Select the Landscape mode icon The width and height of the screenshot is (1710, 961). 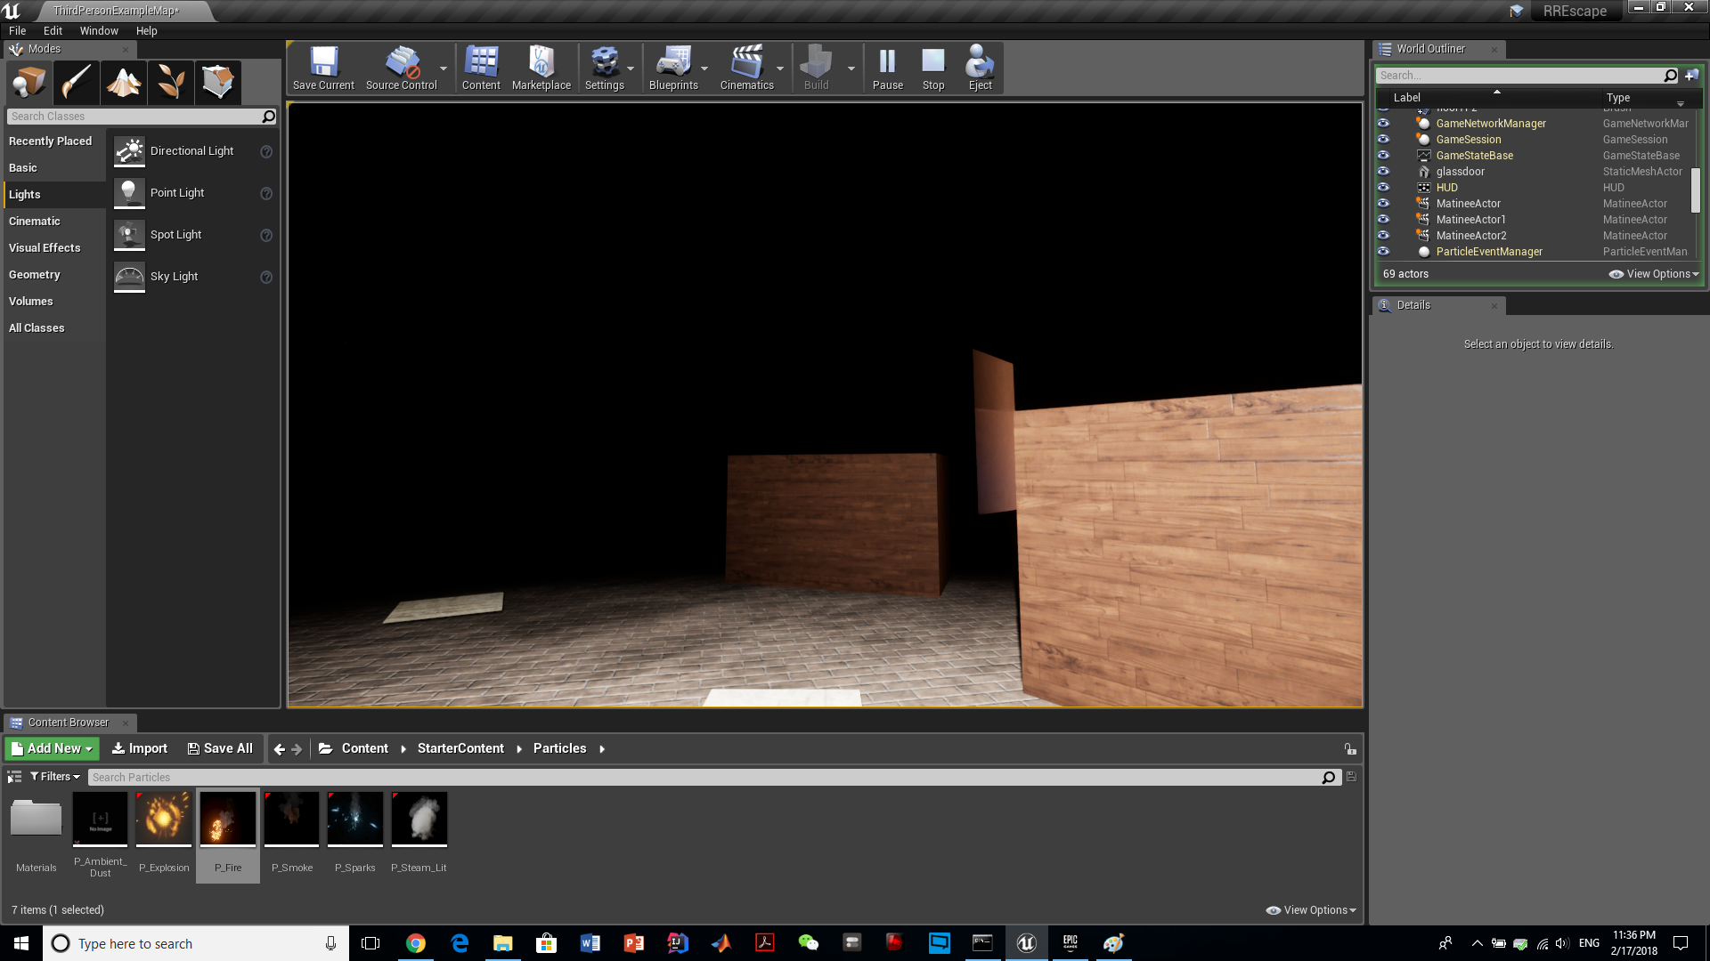pyautogui.click(x=124, y=82)
